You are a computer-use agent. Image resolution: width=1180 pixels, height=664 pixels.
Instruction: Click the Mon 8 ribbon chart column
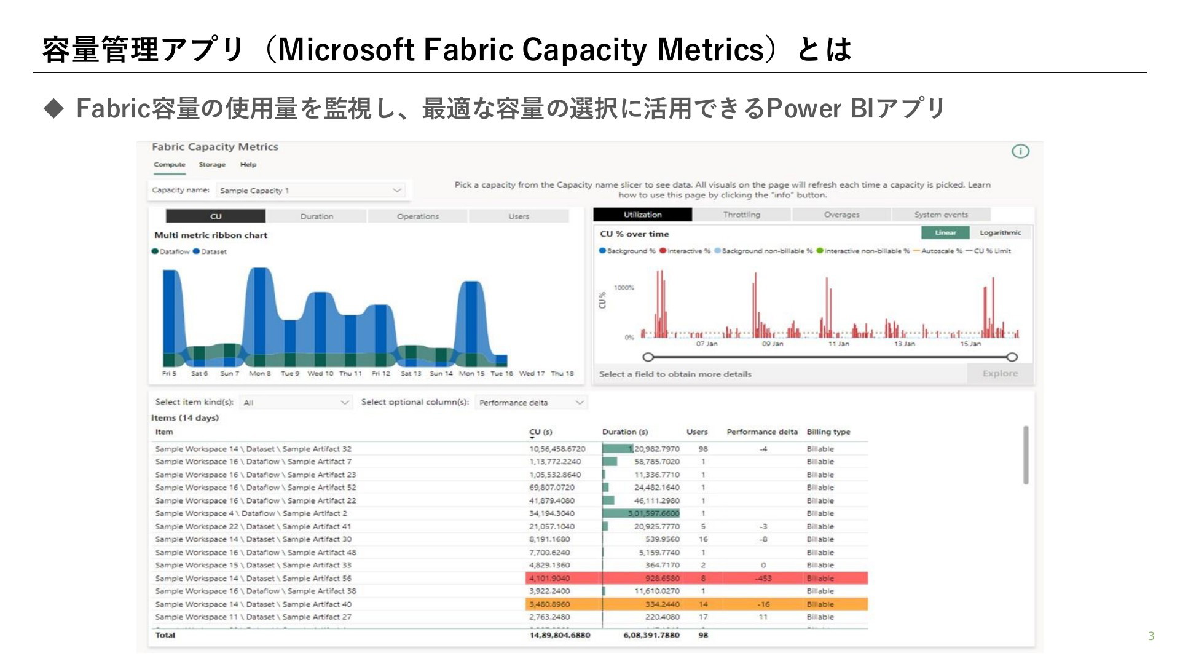tap(259, 317)
